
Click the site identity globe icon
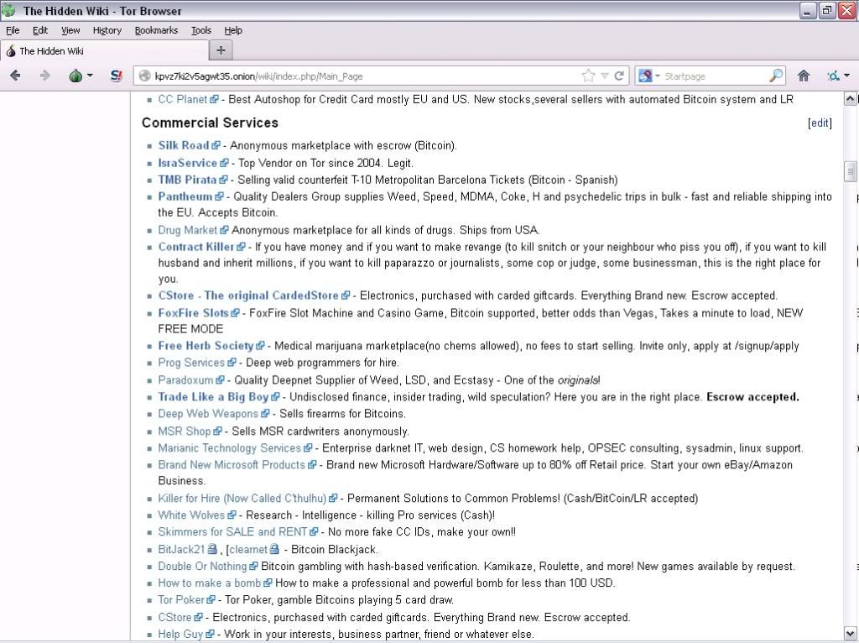(144, 76)
